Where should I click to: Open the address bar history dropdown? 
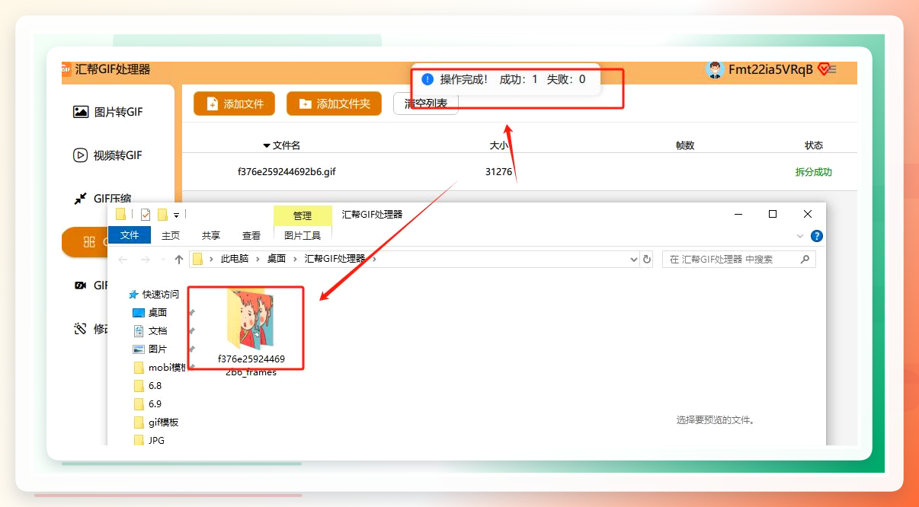click(634, 260)
